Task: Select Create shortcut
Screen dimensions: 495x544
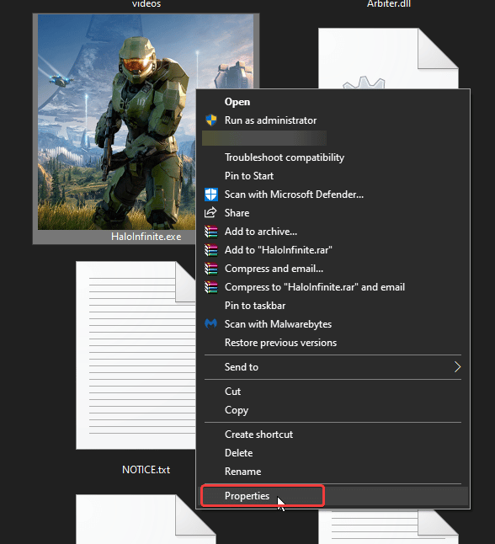Action: [258, 435]
